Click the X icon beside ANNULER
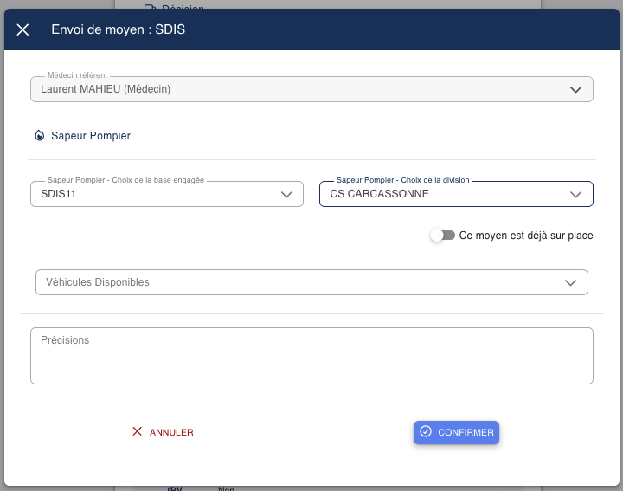Image resolution: width=623 pixels, height=491 pixels. [x=137, y=431]
